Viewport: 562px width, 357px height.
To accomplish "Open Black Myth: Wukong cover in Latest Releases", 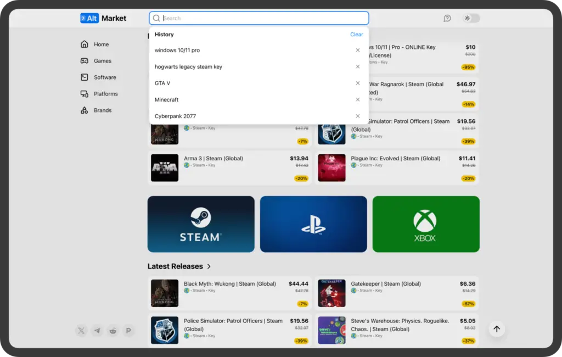I will [x=165, y=293].
